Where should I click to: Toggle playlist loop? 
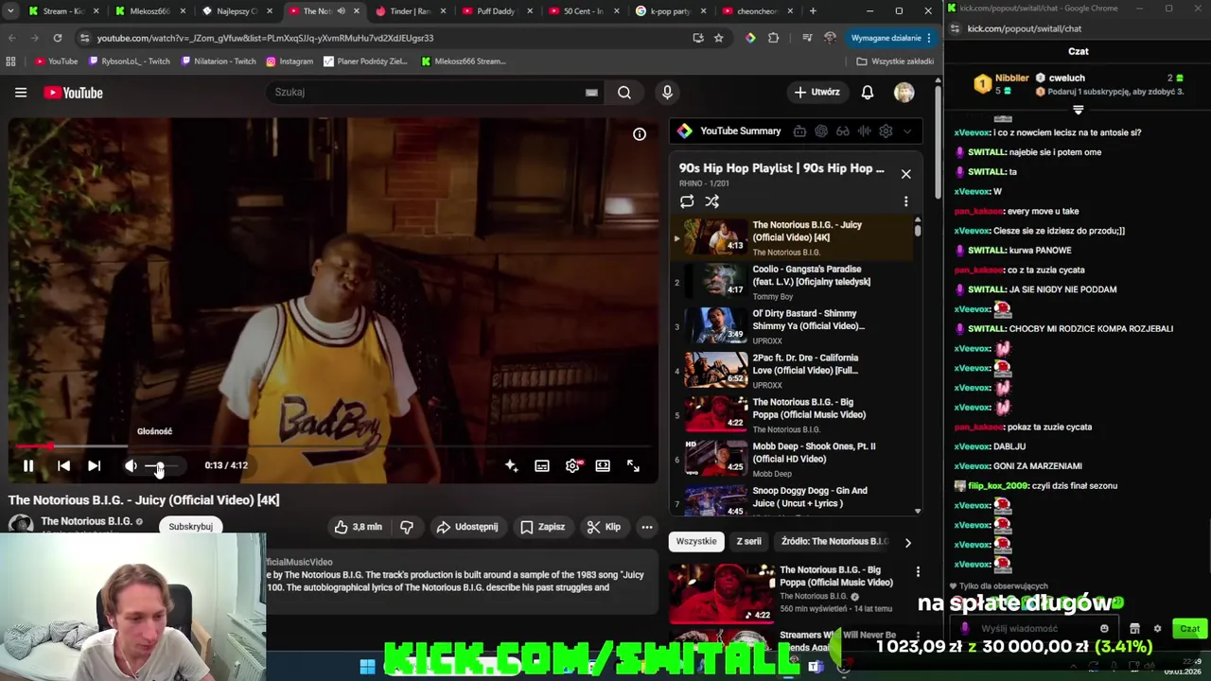687,201
